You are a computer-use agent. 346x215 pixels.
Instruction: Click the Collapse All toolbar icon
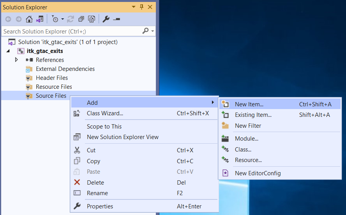(x=81, y=19)
